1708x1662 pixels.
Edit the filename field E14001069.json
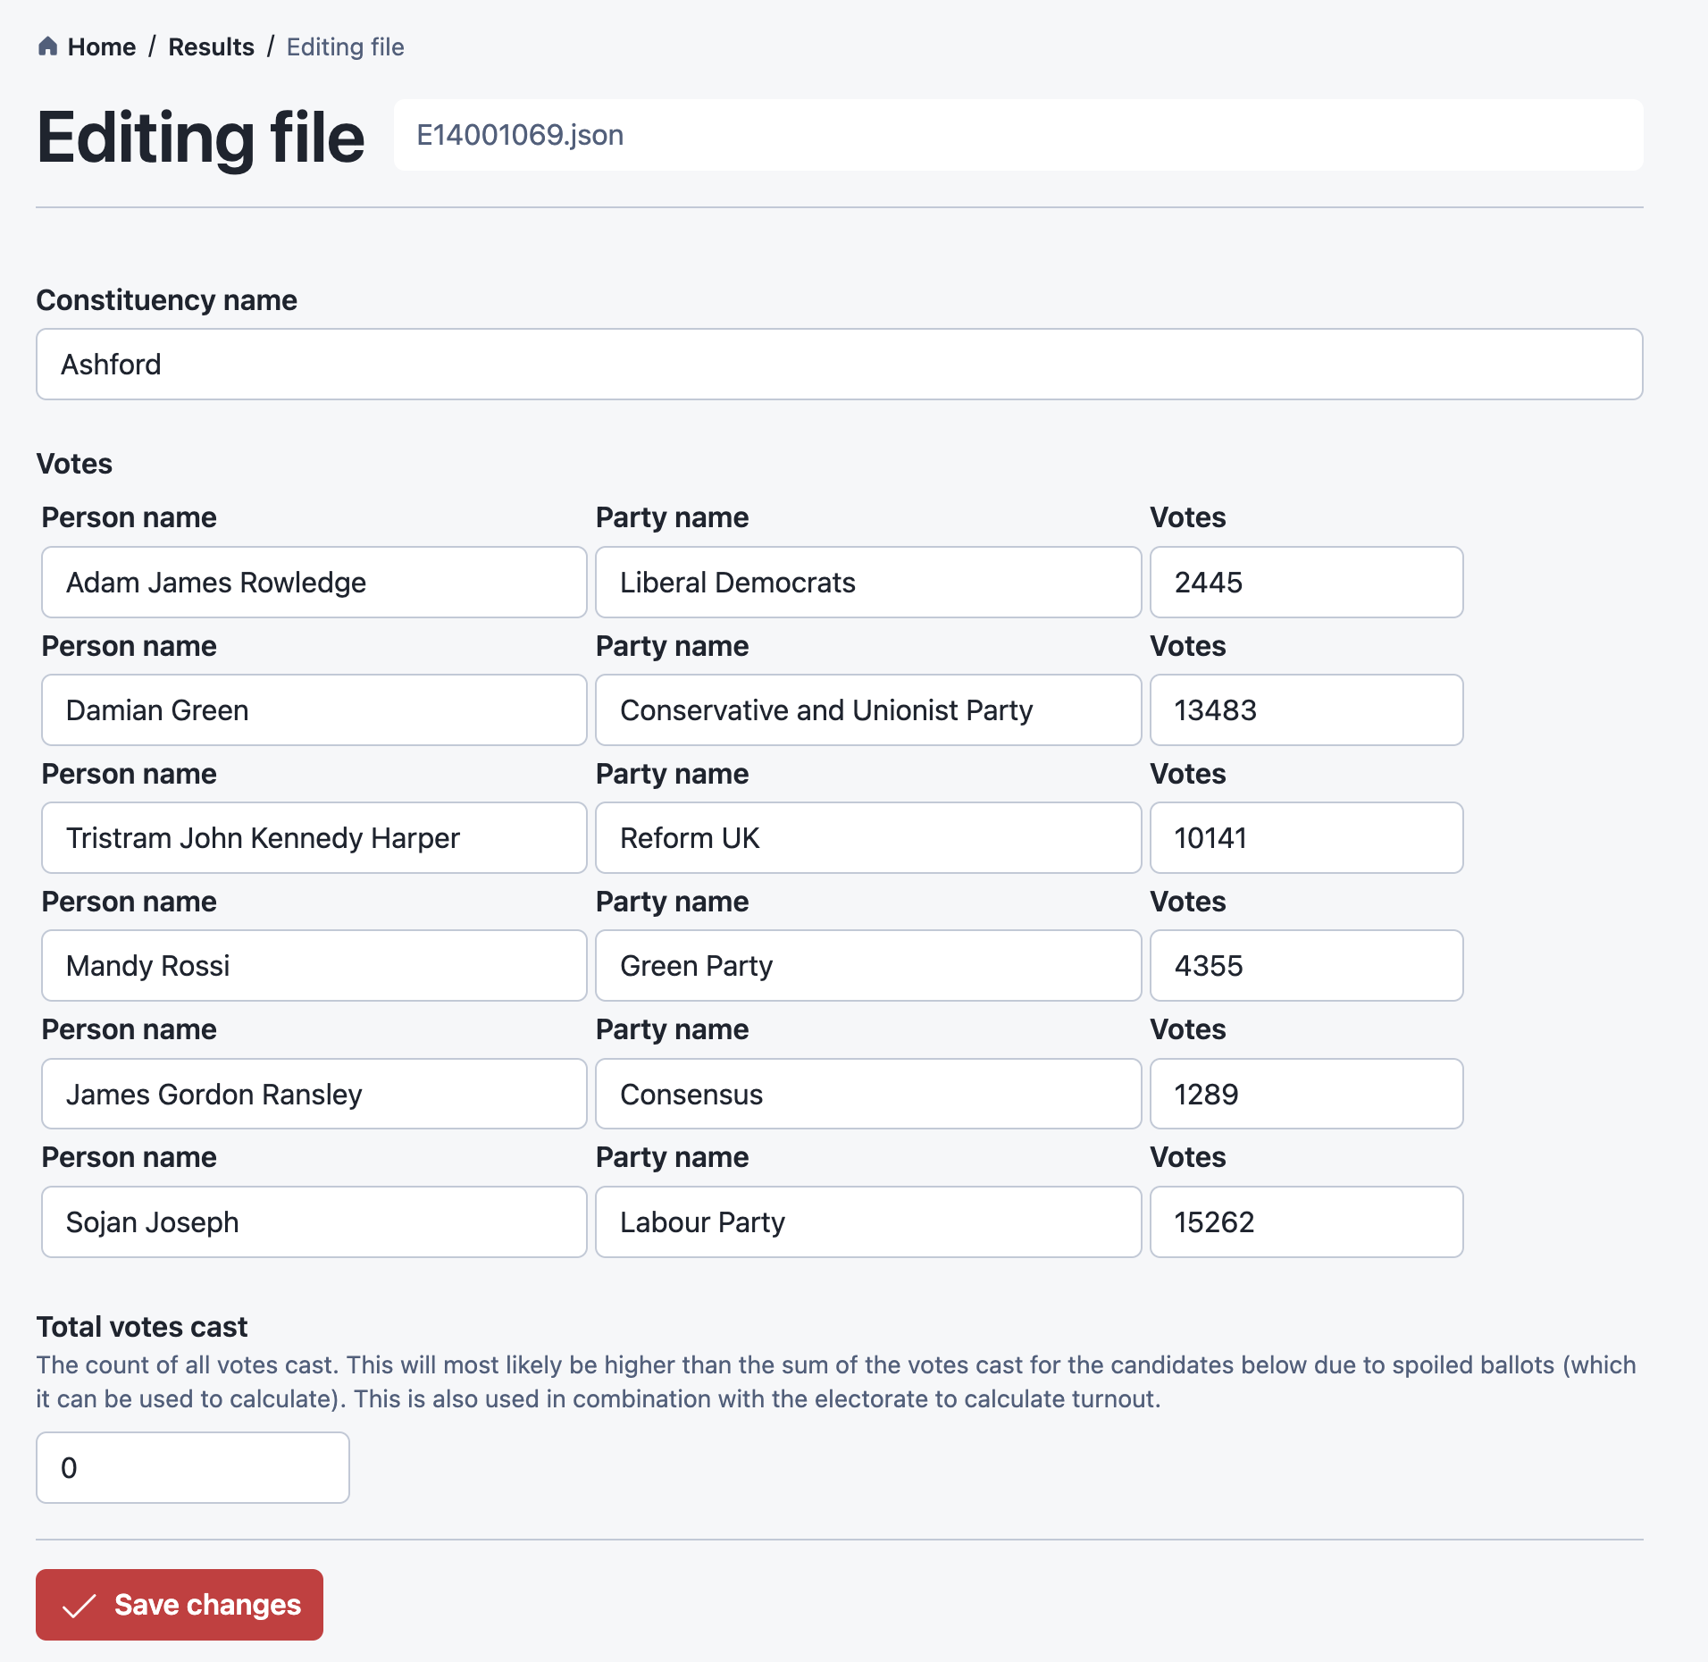click(1018, 135)
